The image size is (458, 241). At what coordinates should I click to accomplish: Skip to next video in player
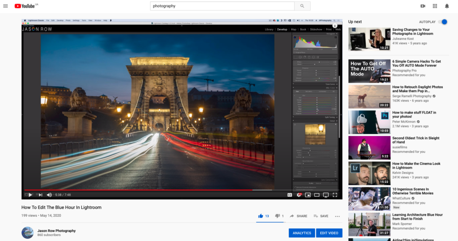click(x=40, y=195)
